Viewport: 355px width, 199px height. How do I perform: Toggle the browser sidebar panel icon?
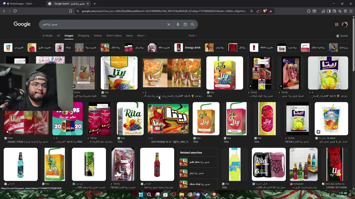329,11
